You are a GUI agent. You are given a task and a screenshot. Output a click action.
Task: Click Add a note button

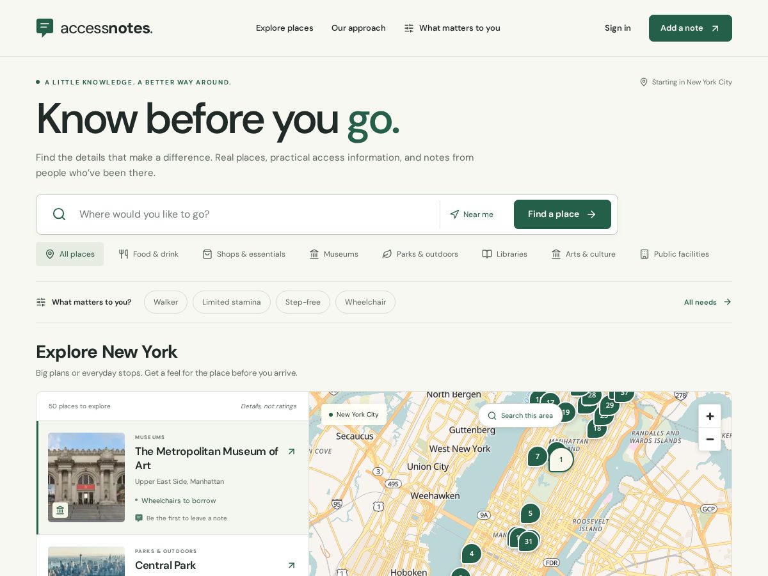pos(691,28)
